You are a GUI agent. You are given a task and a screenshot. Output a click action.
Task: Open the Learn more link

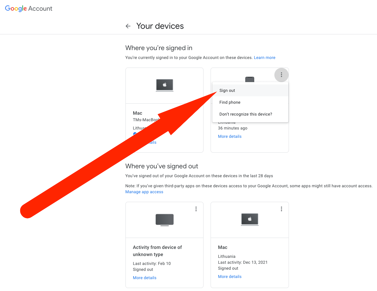265,57
